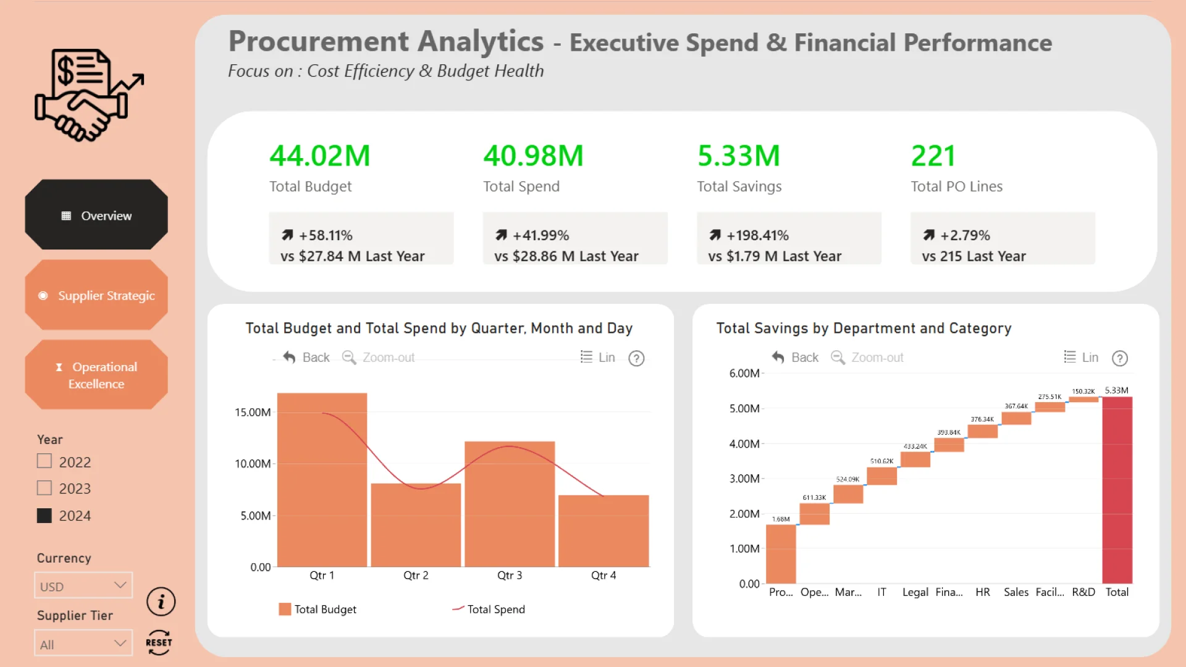Click 'Total Savings by Department and Category' title
The width and height of the screenshot is (1186, 667).
[x=864, y=329]
